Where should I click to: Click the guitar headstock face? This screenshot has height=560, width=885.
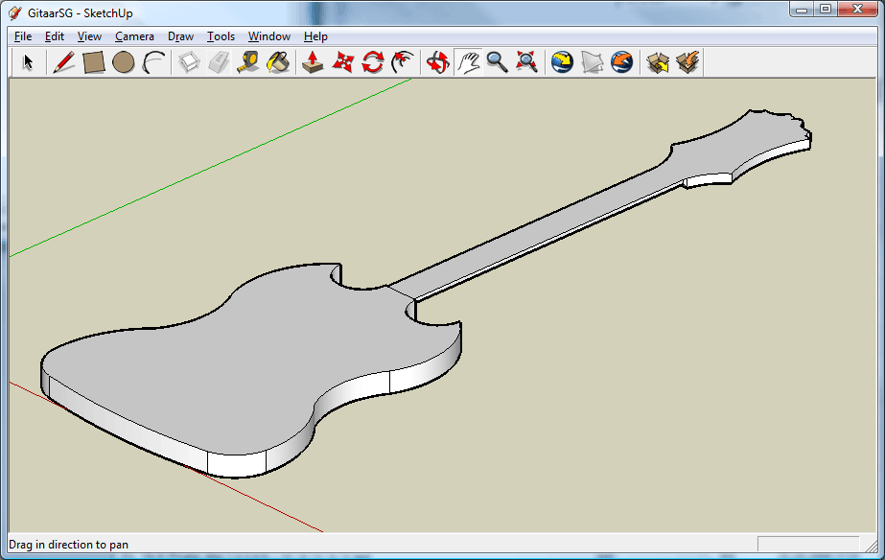[x=739, y=144]
